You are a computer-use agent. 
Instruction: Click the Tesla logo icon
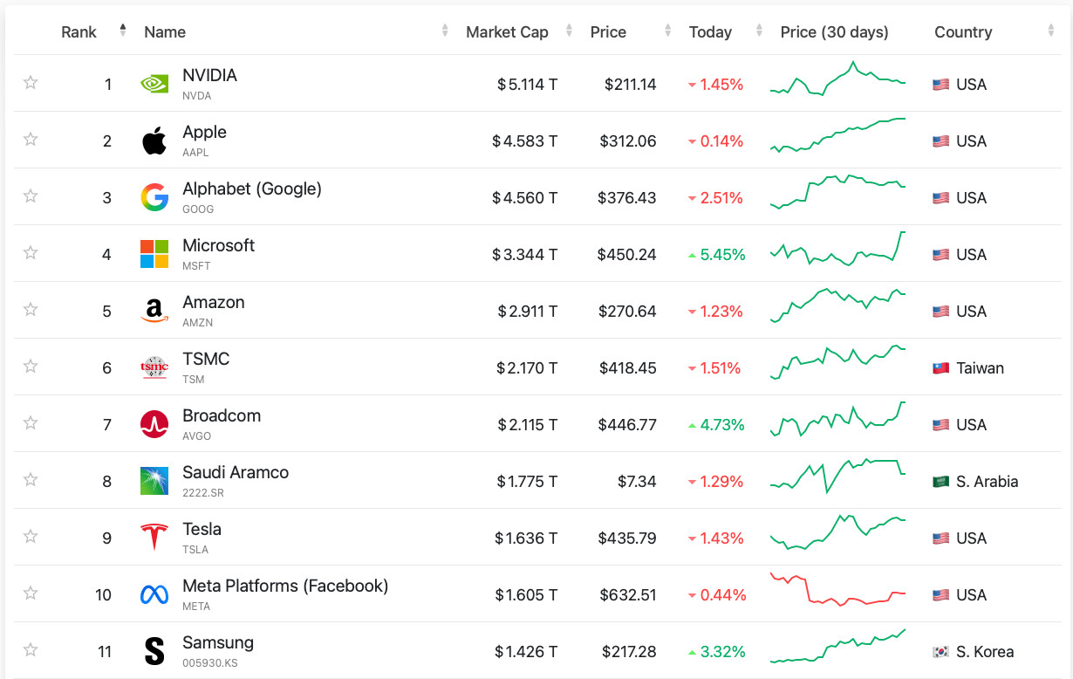point(154,538)
